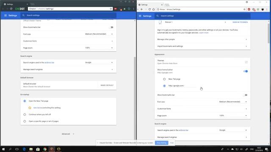Bookmark the page with Chedot's star icon
This screenshot has width=271, height=152.
111,9
